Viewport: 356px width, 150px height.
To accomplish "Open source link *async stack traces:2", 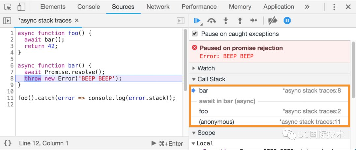I will coord(311,111).
